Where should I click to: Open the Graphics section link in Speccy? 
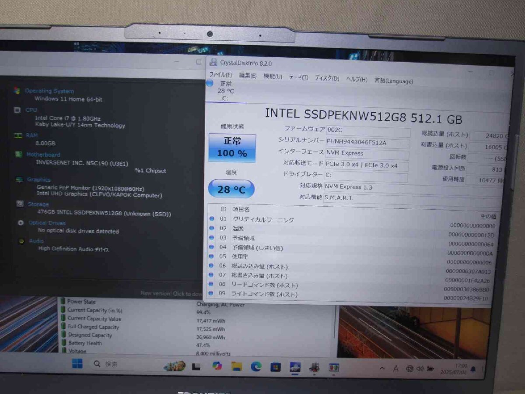point(39,179)
